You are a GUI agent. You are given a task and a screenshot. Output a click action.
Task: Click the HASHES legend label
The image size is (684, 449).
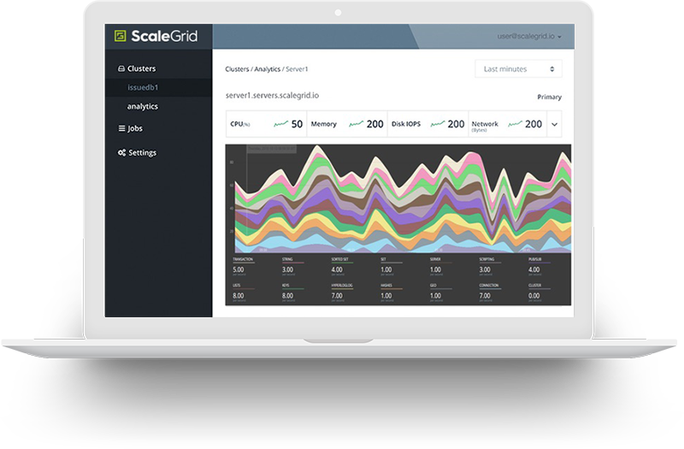coord(386,286)
